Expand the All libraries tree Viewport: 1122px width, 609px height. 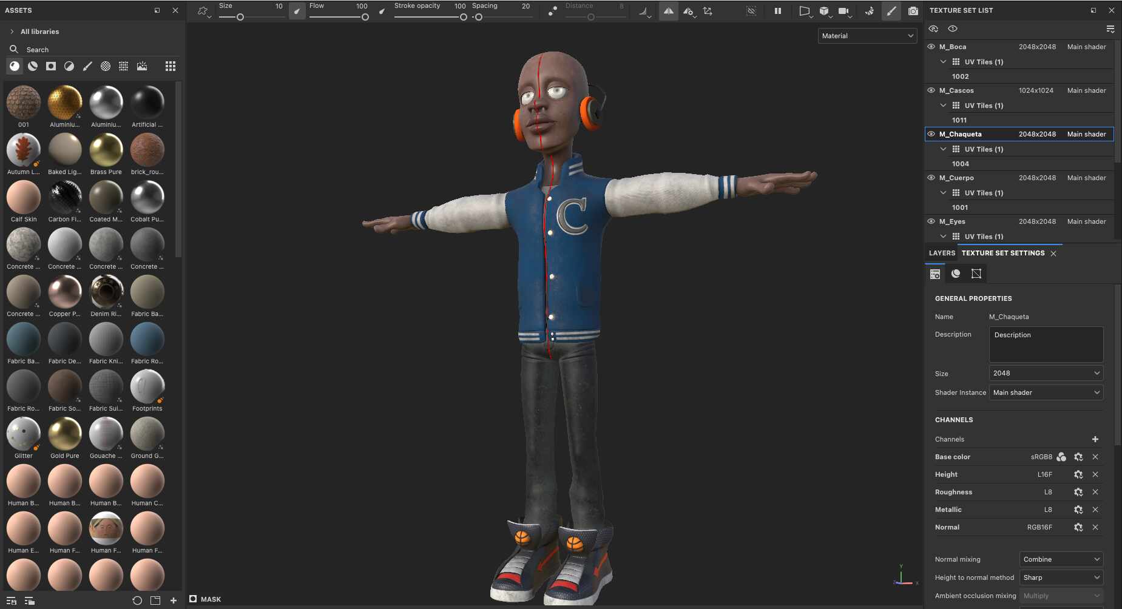[12, 32]
